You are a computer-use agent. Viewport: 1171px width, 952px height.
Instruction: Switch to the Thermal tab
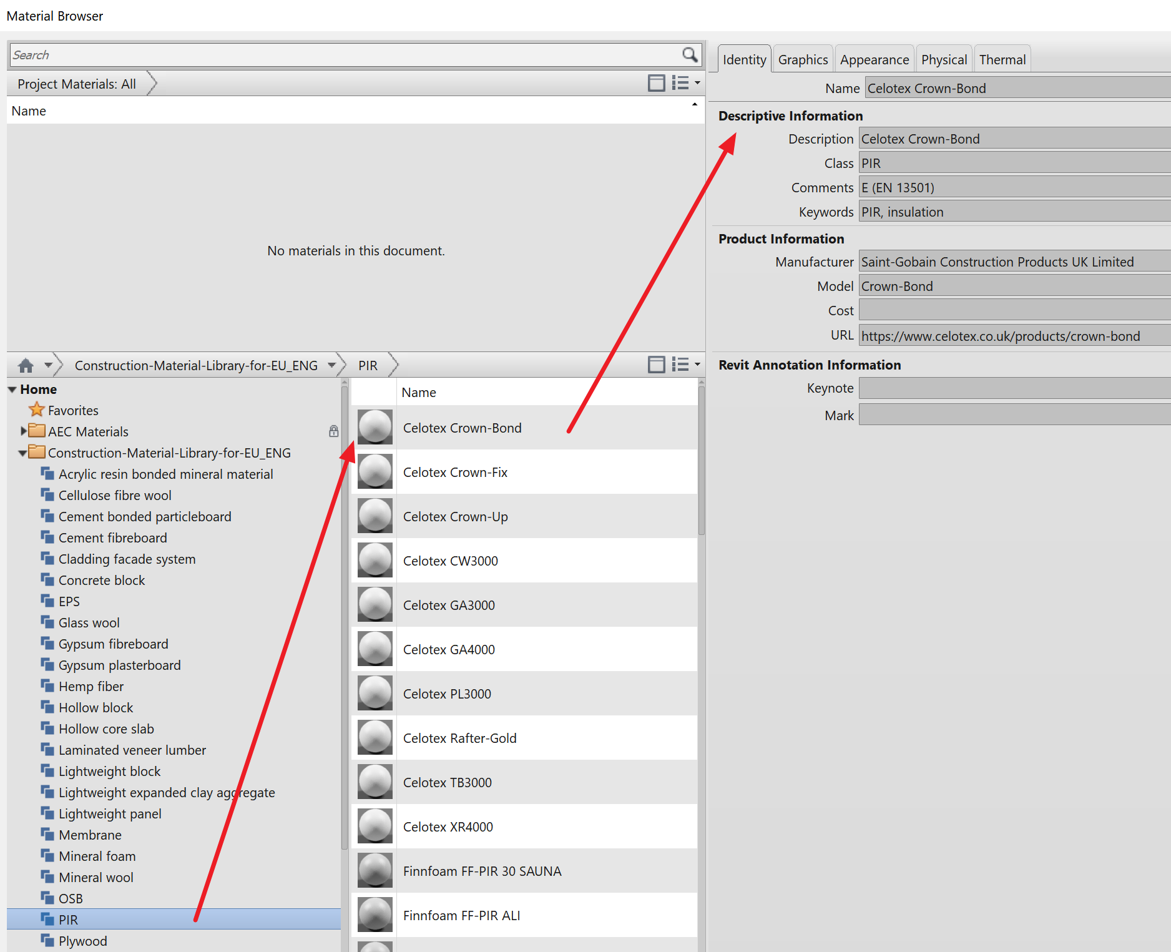[x=1002, y=59]
